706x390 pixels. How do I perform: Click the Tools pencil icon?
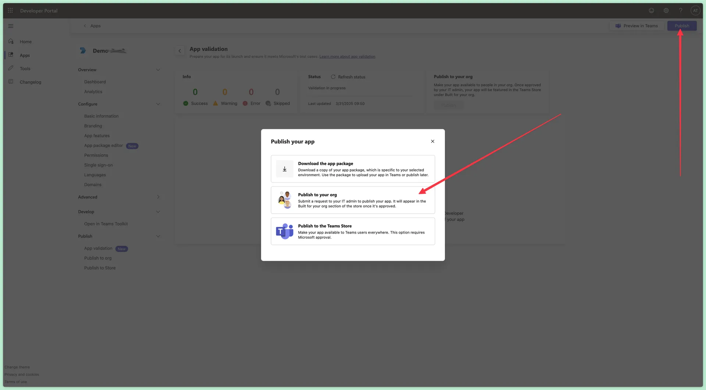pyautogui.click(x=11, y=68)
